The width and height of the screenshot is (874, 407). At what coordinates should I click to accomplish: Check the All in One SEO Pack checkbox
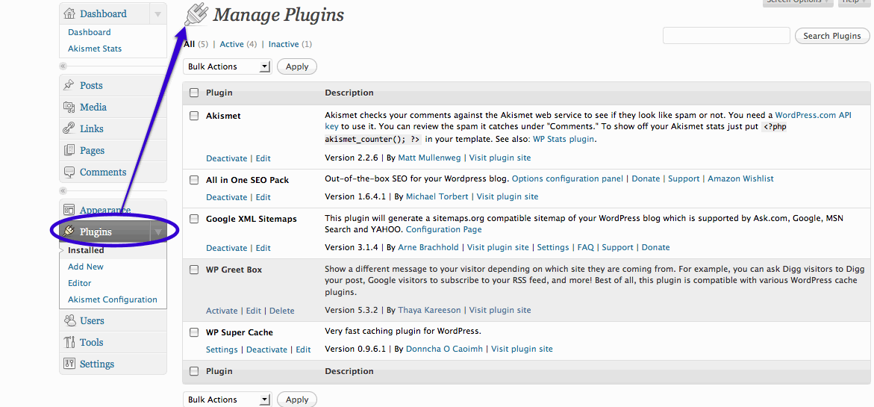click(x=194, y=180)
